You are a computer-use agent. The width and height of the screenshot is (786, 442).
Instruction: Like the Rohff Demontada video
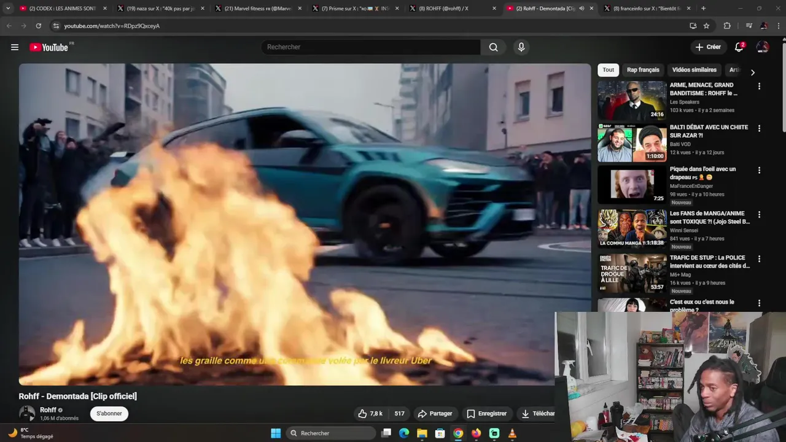[x=370, y=414]
